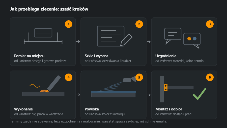Click the orange mounting bracket icon in step 6

(166, 88)
